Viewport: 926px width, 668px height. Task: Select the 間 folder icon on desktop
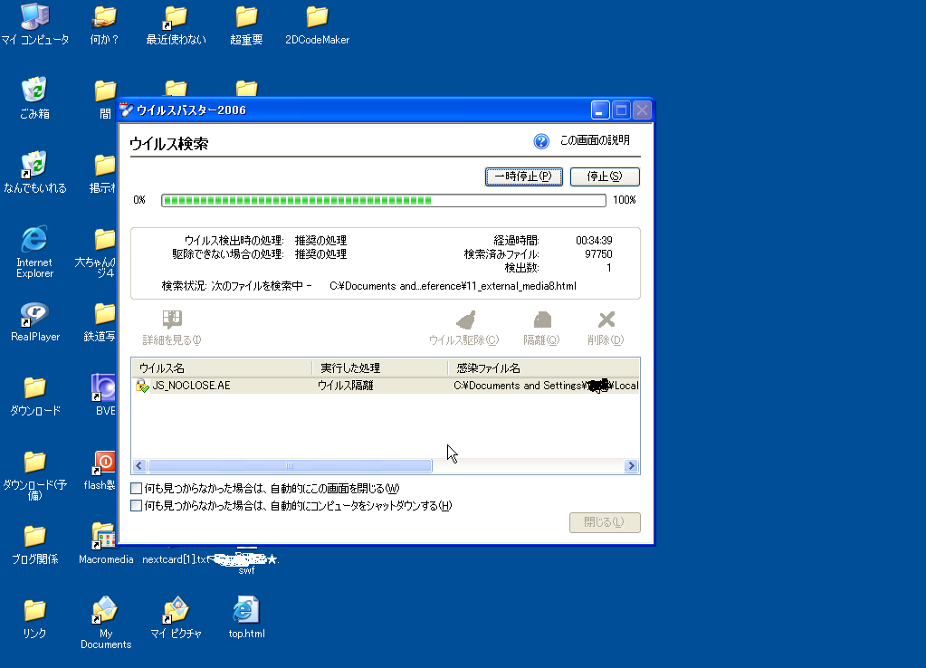pos(105,91)
